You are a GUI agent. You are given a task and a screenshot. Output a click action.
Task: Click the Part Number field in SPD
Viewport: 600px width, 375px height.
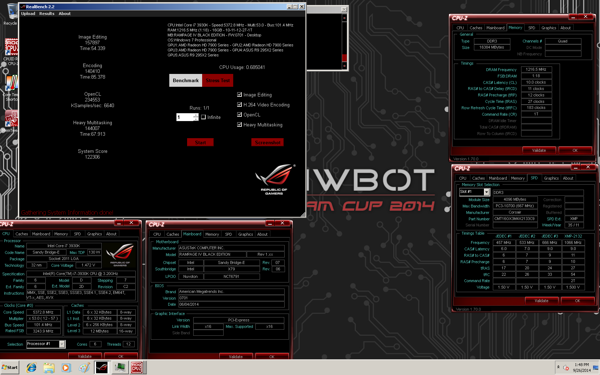point(515,219)
